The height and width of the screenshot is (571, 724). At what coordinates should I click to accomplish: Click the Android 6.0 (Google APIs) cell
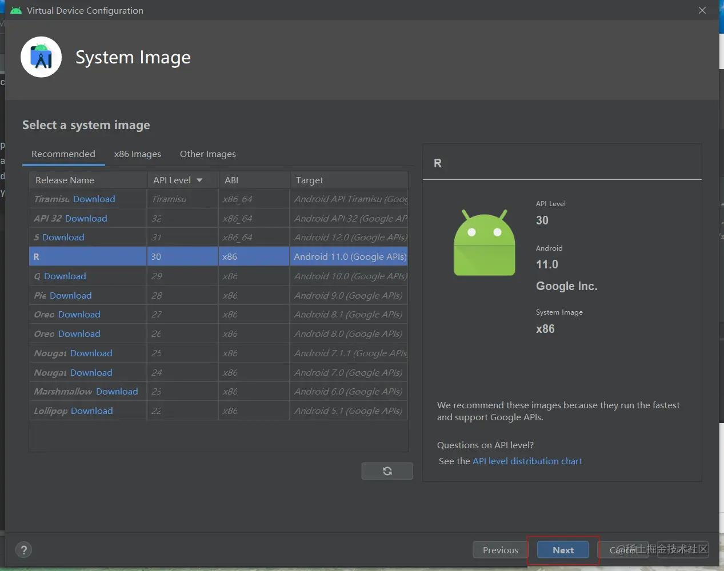(349, 391)
